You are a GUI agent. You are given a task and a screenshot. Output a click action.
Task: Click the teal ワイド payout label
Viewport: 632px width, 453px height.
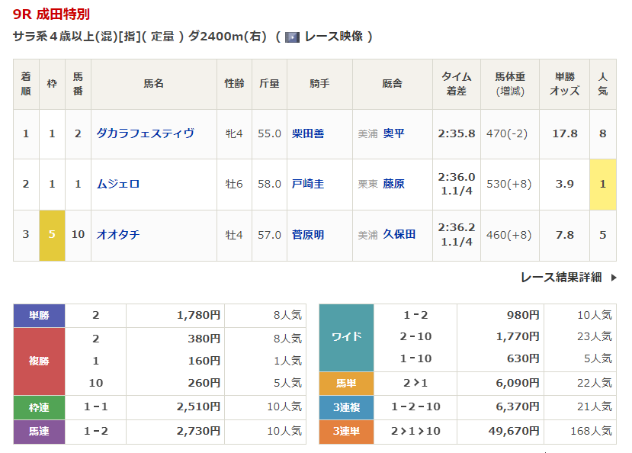pyautogui.click(x=346, y=337)
